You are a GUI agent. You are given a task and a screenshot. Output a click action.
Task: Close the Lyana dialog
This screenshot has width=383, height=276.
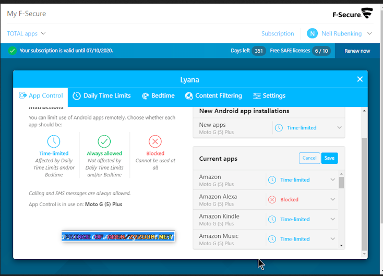[360, 79]
